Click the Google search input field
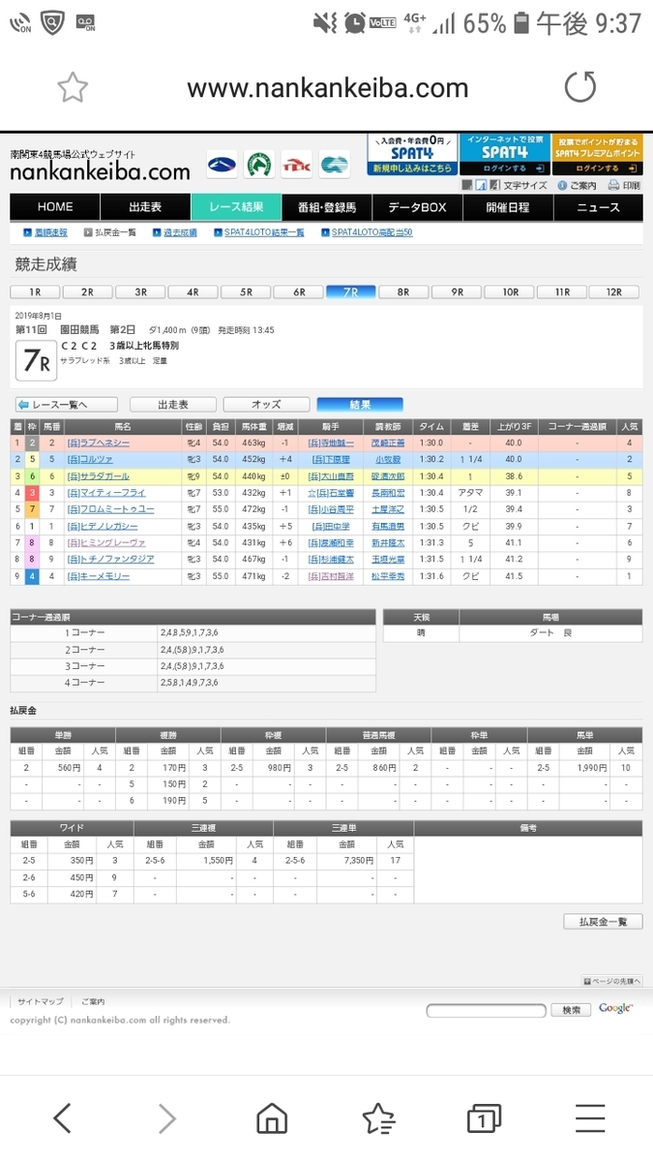Viewport: 653px width, 1162px height. (486, 1010)
